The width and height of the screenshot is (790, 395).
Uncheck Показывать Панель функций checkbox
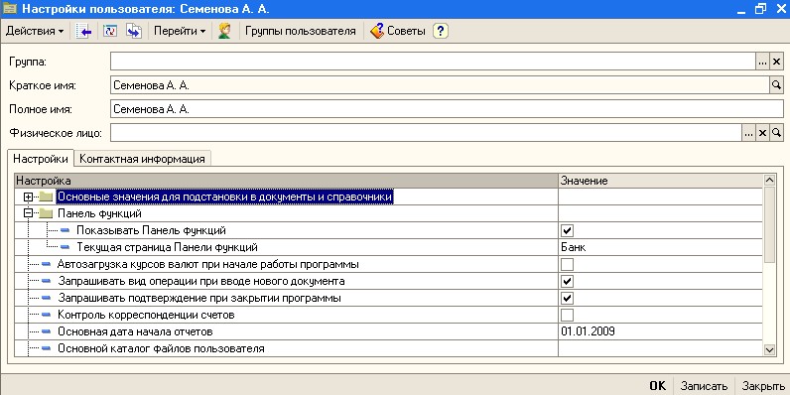(x=568, y=231)
